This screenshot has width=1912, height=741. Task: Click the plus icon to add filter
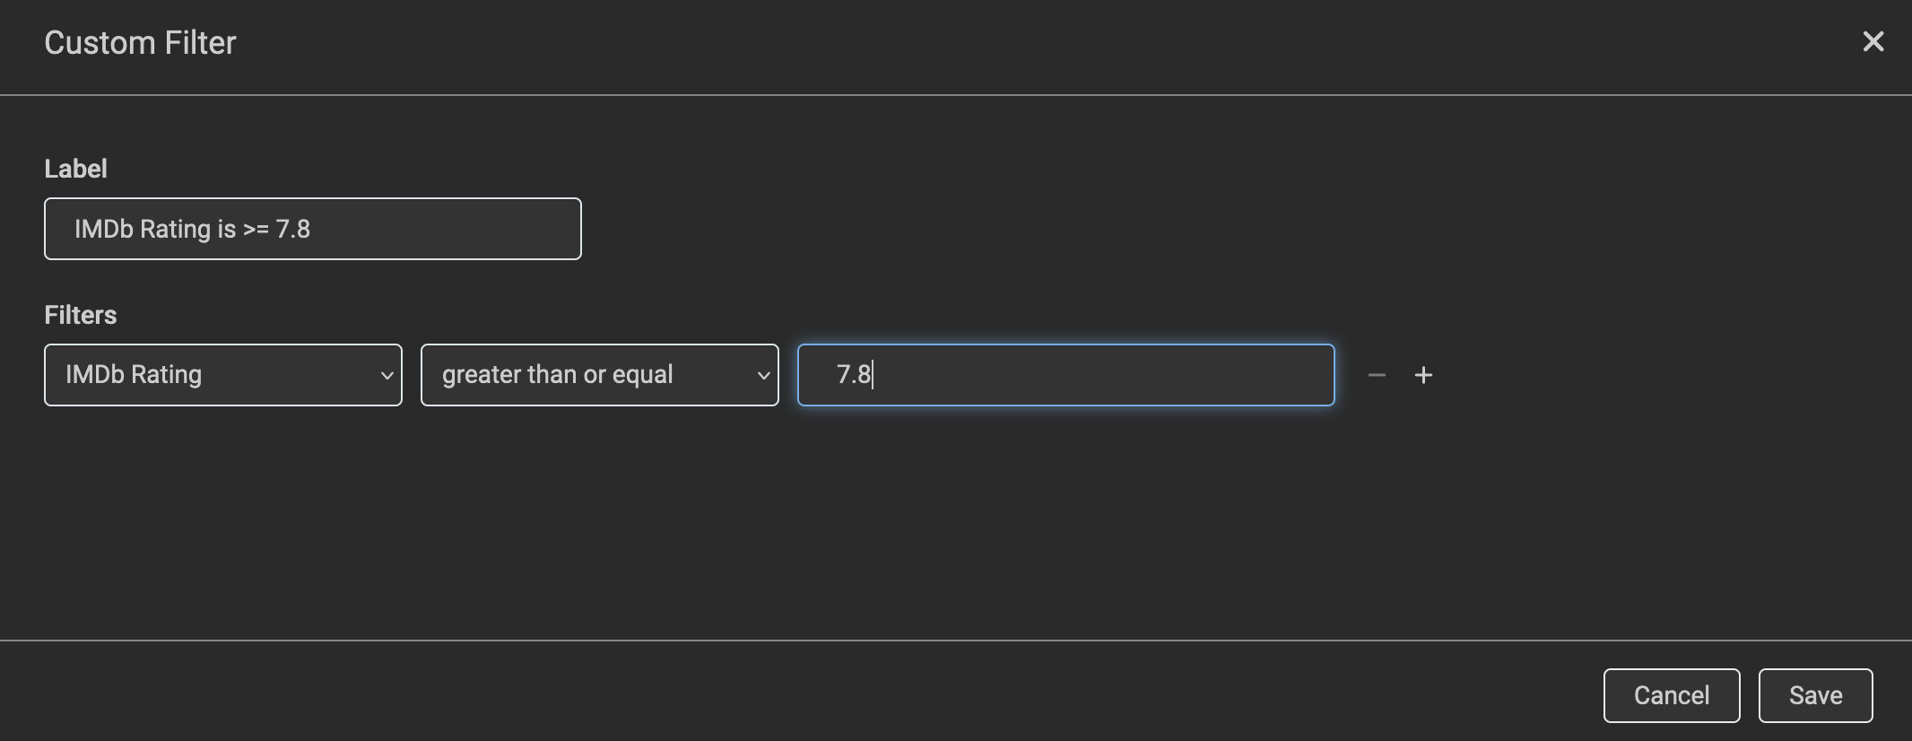1424,375
